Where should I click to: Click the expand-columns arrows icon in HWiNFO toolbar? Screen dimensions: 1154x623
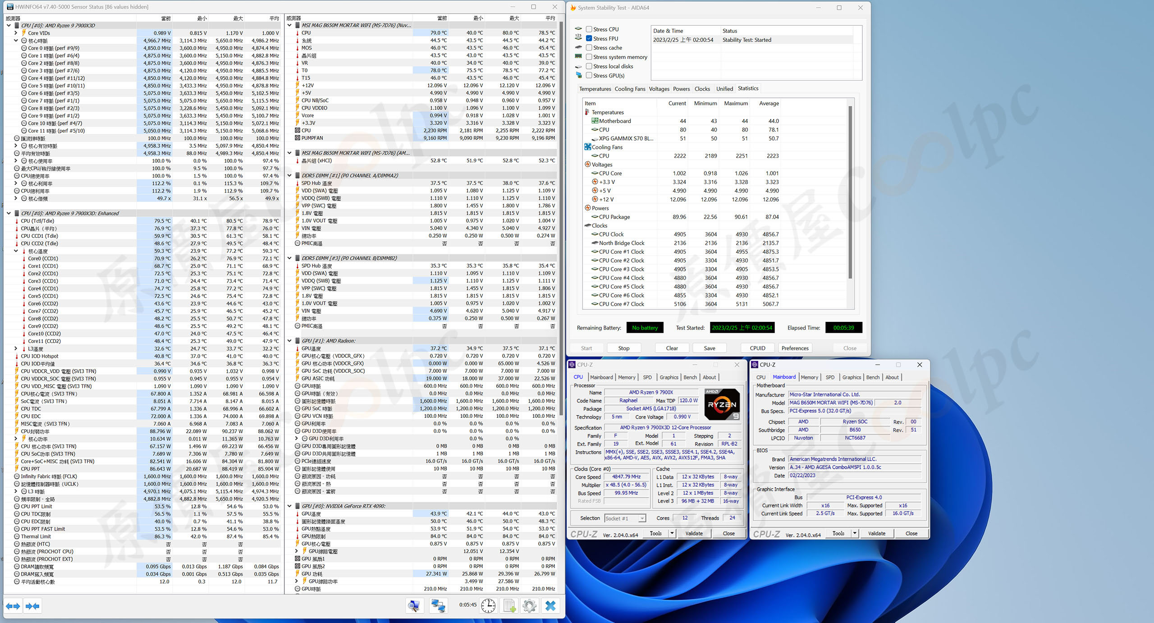coord(13,606)
